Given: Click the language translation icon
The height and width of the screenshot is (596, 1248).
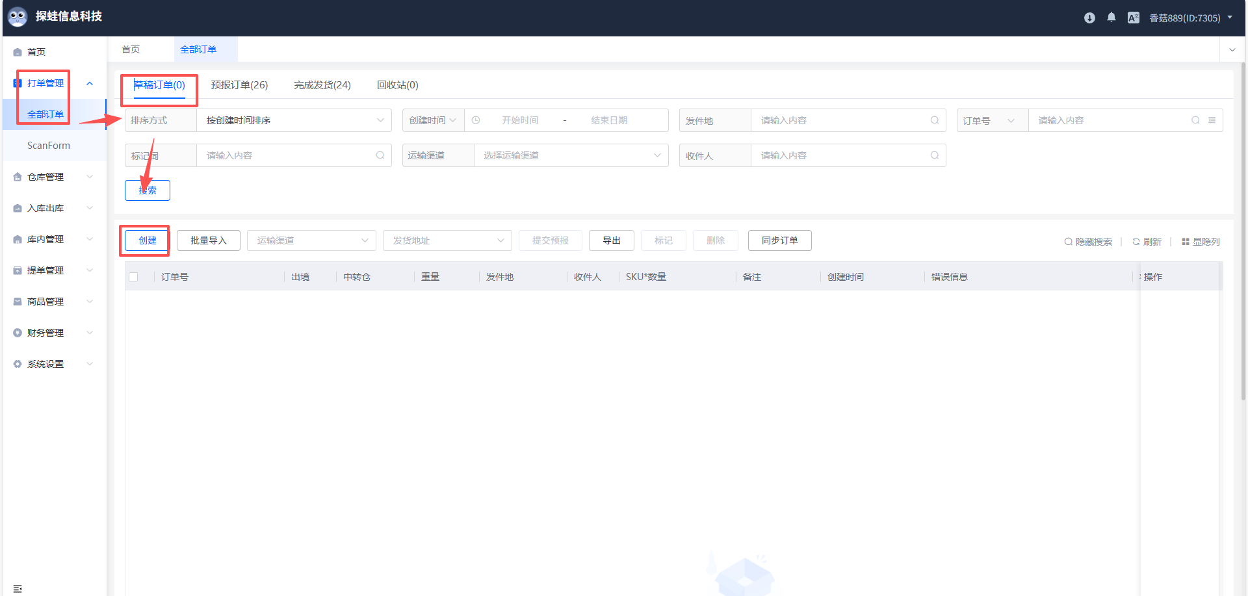Looking at the screenshot, I should (x=1134, y=18).
